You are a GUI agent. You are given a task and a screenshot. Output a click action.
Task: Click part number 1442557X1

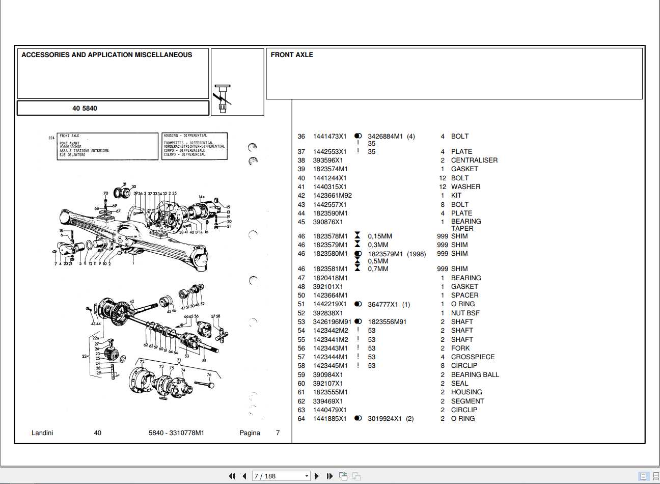pyautogui.click(x=329, y=204)
